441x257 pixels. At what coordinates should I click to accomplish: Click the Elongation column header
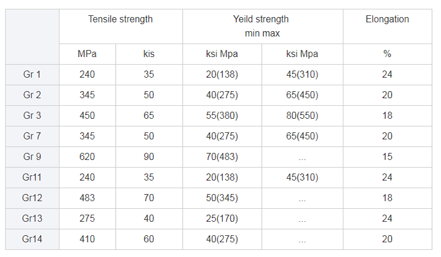pyautogui.click(x=387, y=19)
